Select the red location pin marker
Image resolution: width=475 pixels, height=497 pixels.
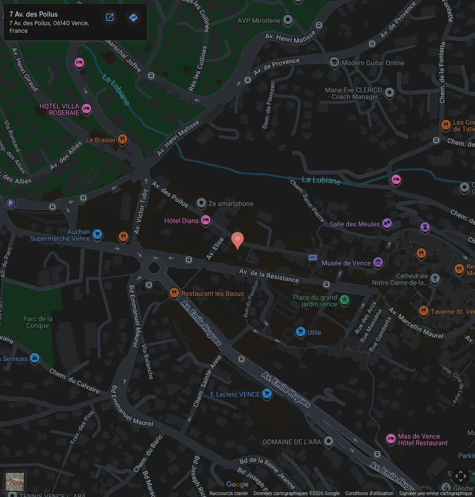237,240
